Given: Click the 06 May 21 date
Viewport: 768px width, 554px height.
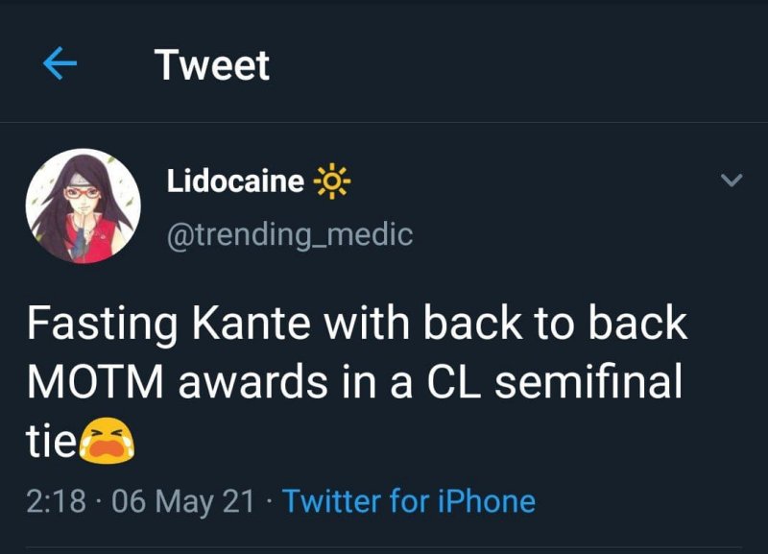Looking at the screenshot, I should coord(185,501).
